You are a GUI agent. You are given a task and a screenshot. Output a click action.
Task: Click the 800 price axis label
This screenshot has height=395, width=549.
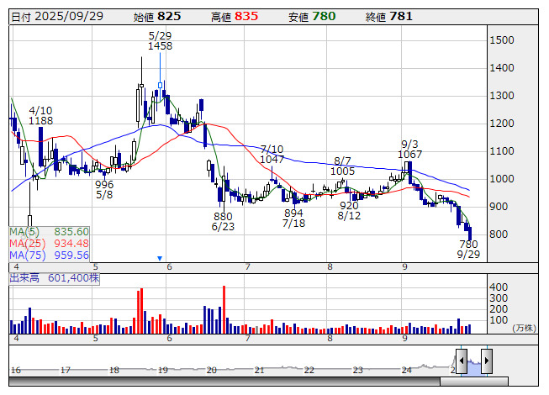499,234
